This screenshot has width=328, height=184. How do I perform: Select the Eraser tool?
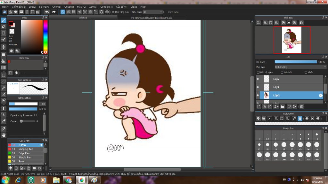4,27
